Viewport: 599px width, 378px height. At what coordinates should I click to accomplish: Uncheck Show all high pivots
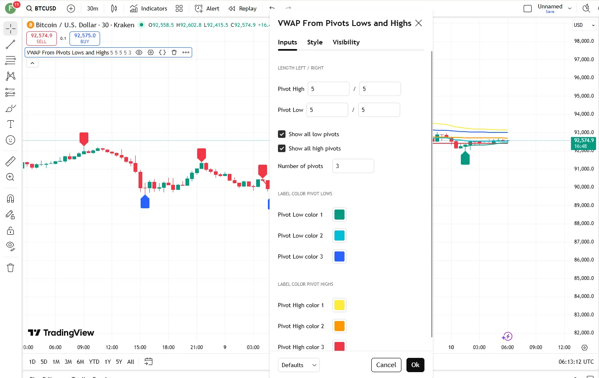(x=282, y=148)
